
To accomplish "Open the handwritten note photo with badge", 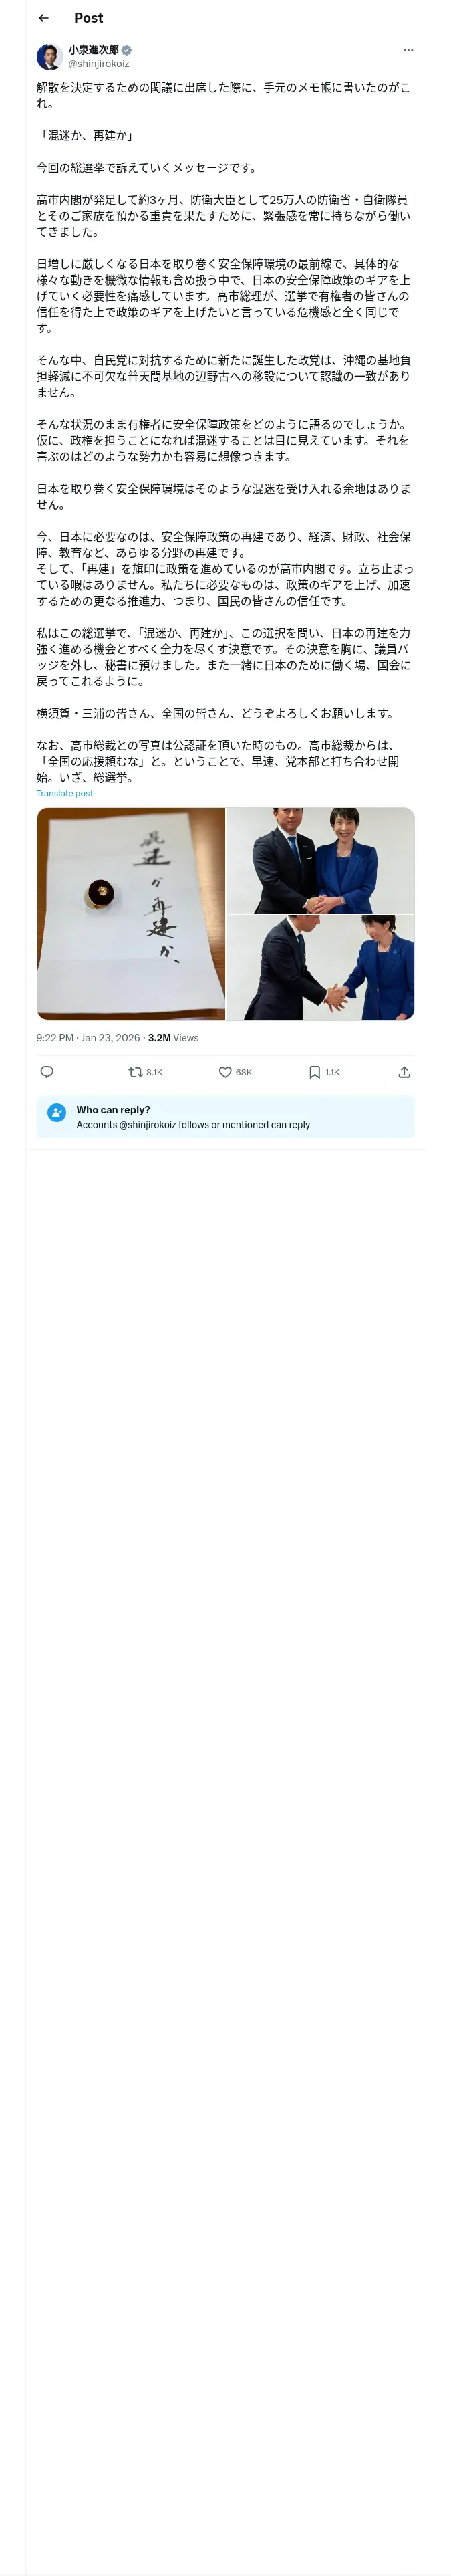I will (131, 913).
